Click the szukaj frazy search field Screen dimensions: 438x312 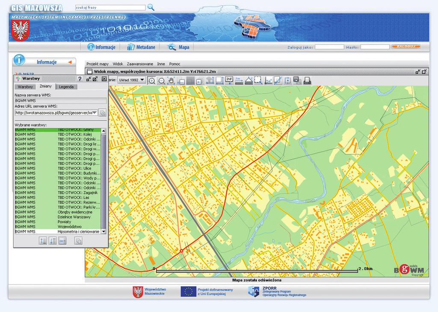tap(110, 8)
